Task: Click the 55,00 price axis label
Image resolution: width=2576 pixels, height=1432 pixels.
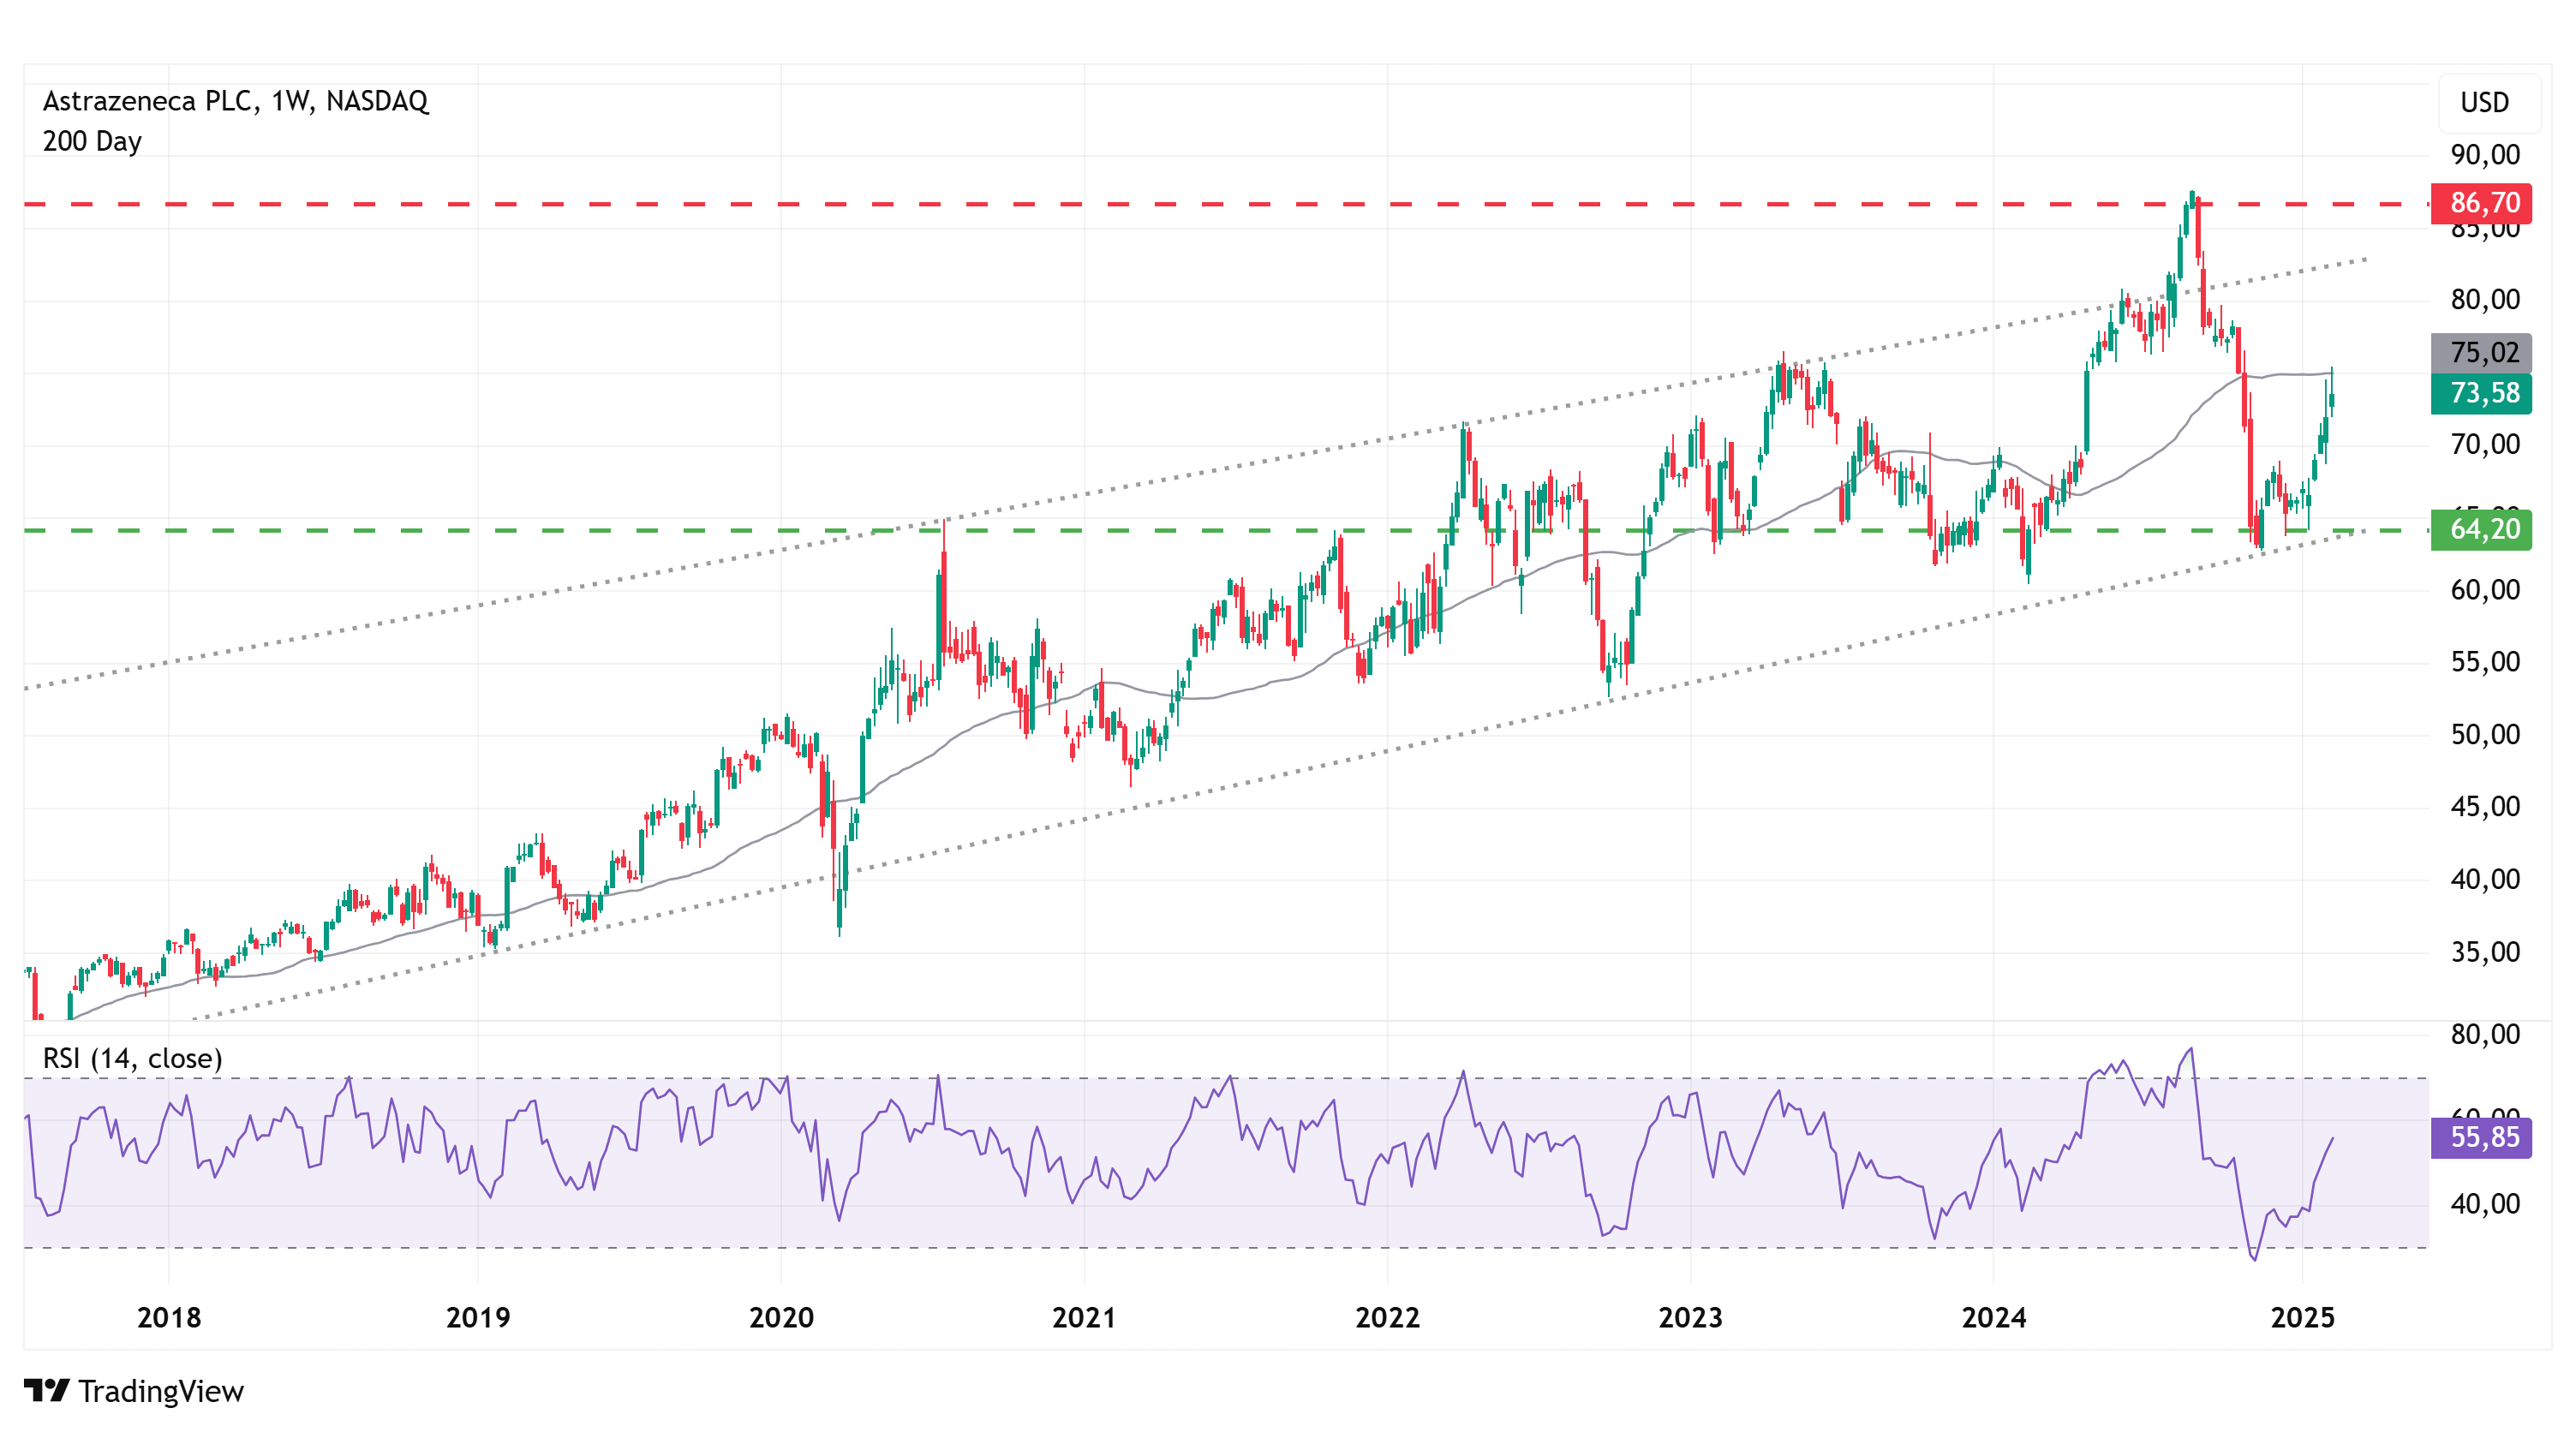Action: pyautogui.click(x=2485, y=662)
